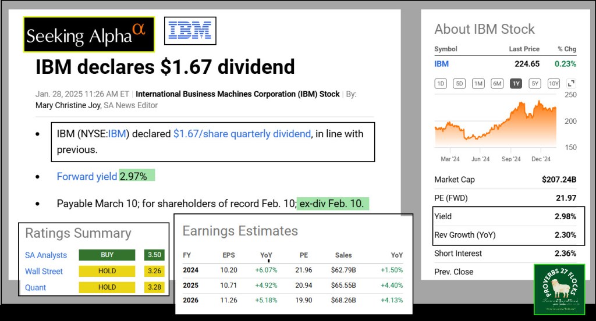Switch chart to 1M range
596x321 pixels.
(478, 84)
